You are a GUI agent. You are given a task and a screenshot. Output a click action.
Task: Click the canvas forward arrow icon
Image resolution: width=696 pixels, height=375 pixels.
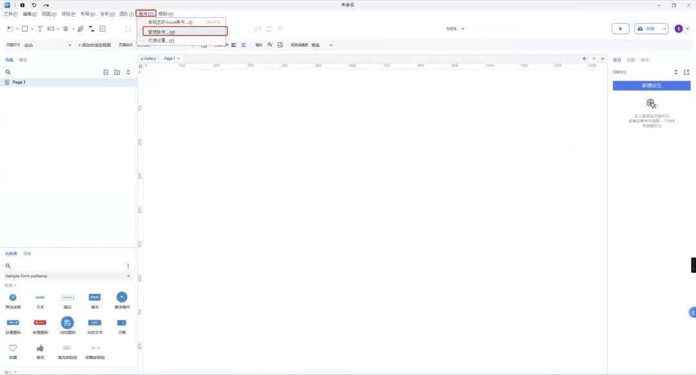click(594, 59)
